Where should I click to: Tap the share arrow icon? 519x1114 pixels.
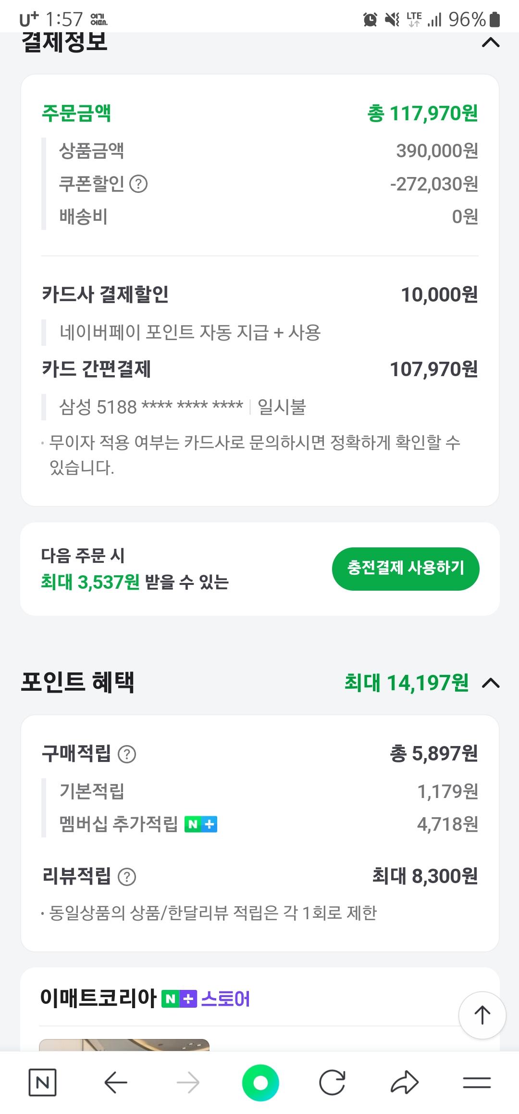tap(405, 1083)
